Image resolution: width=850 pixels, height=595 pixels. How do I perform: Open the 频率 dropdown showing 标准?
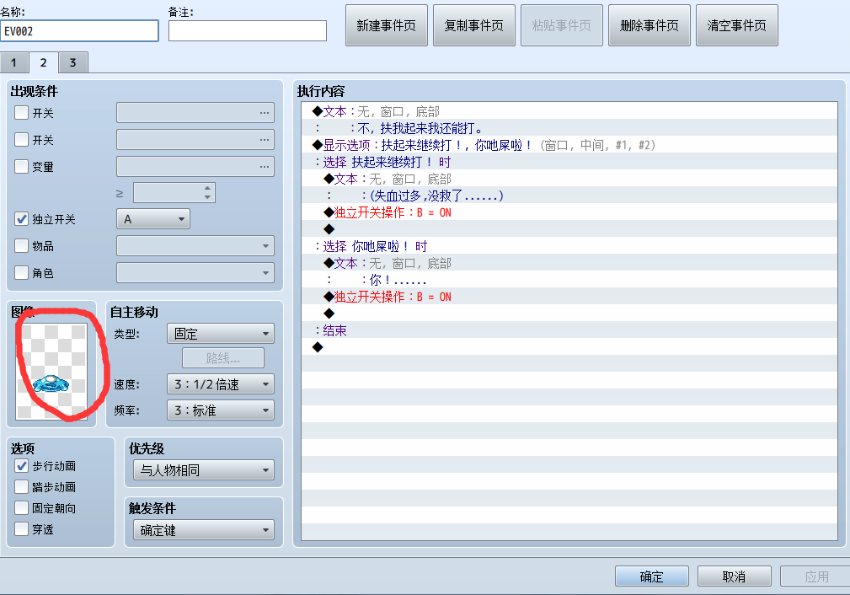click(x=221, y=410)
